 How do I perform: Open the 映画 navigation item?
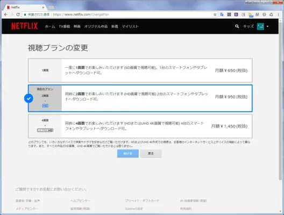(x=77, y=26)
